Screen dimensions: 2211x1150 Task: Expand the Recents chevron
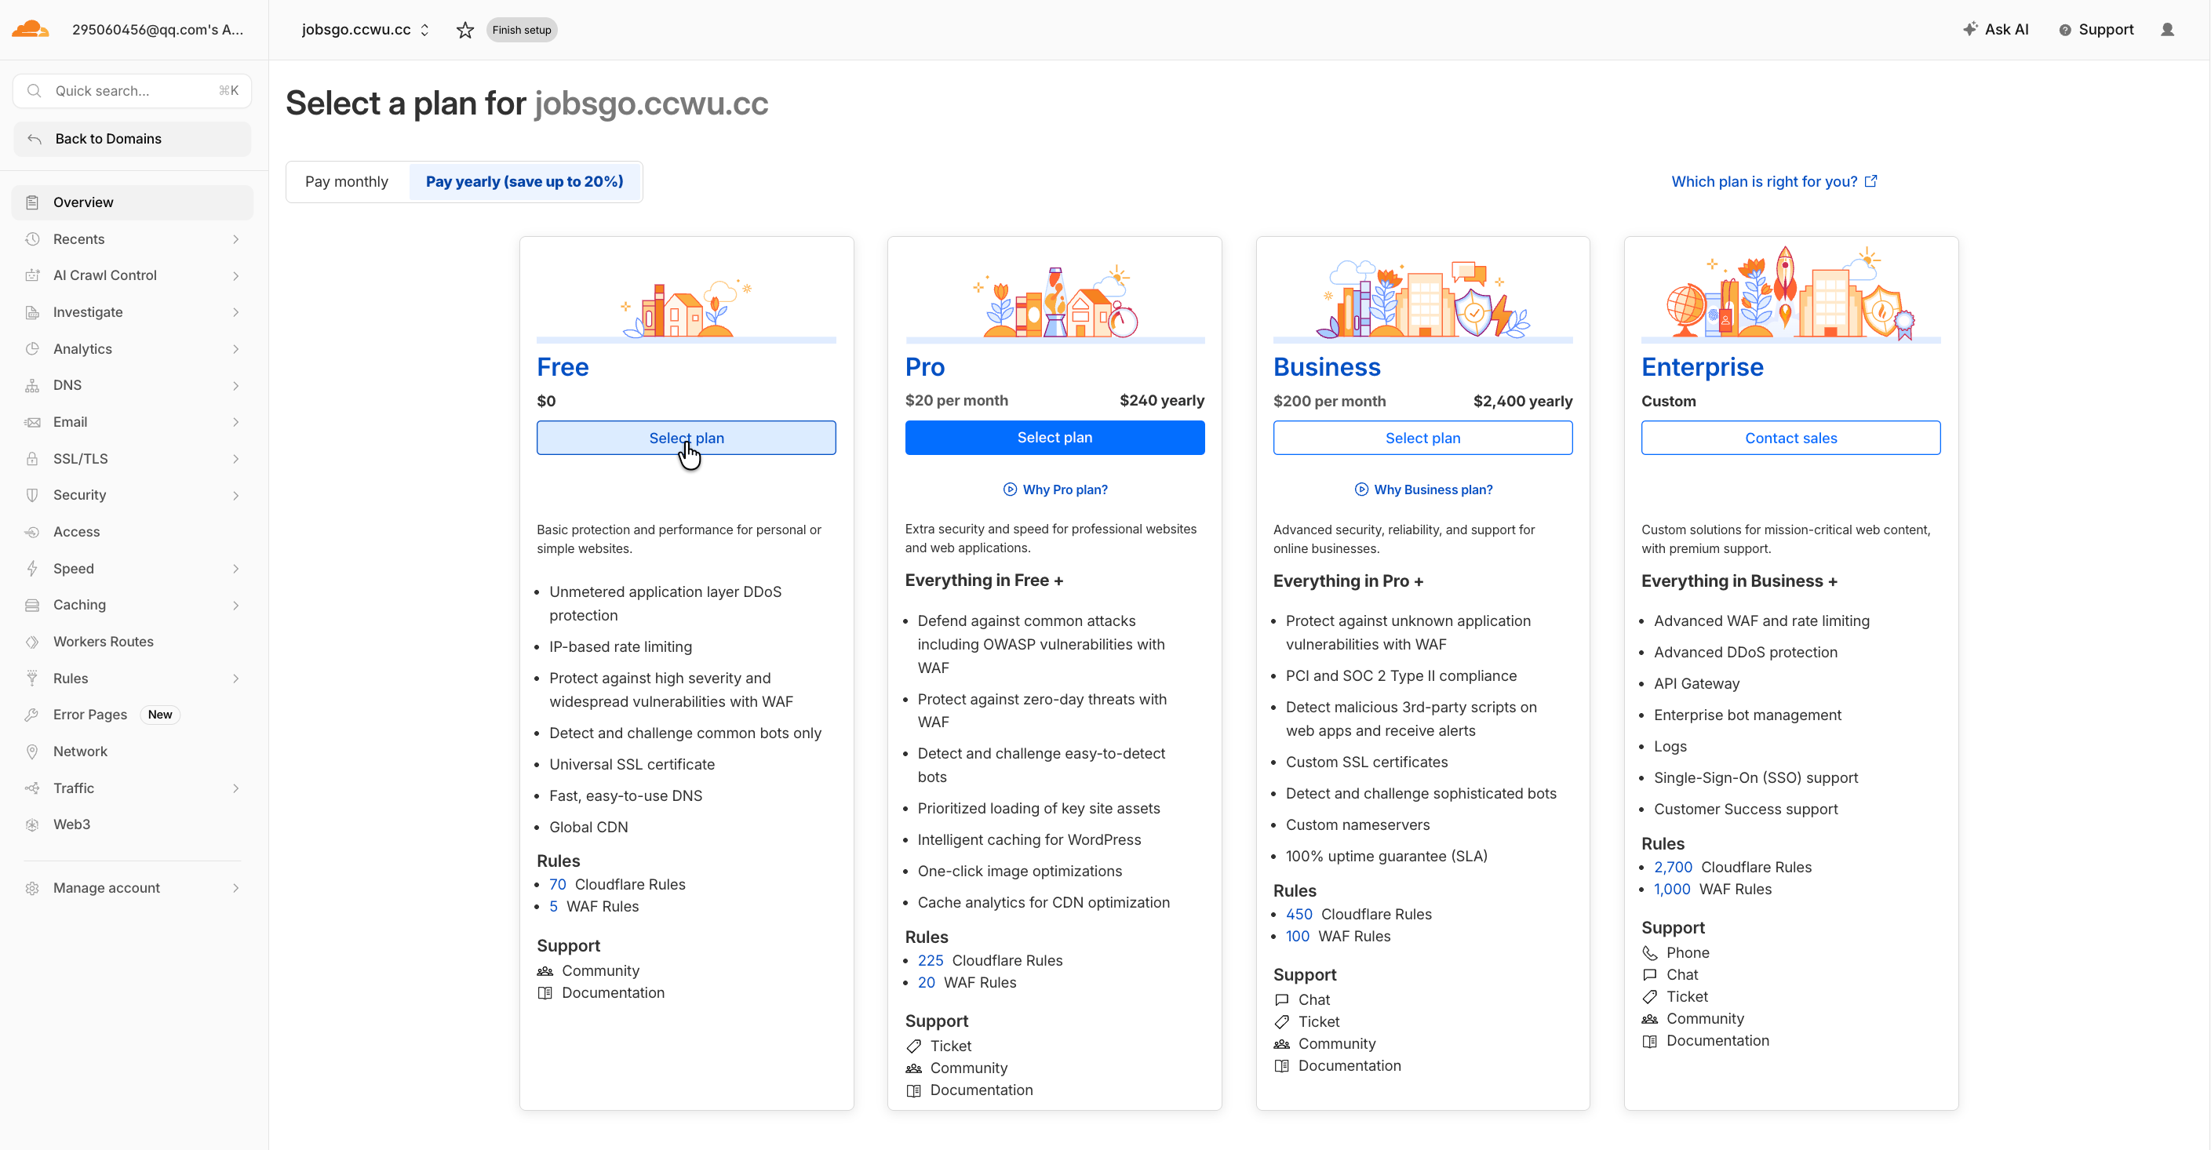(x=236, y=239)
